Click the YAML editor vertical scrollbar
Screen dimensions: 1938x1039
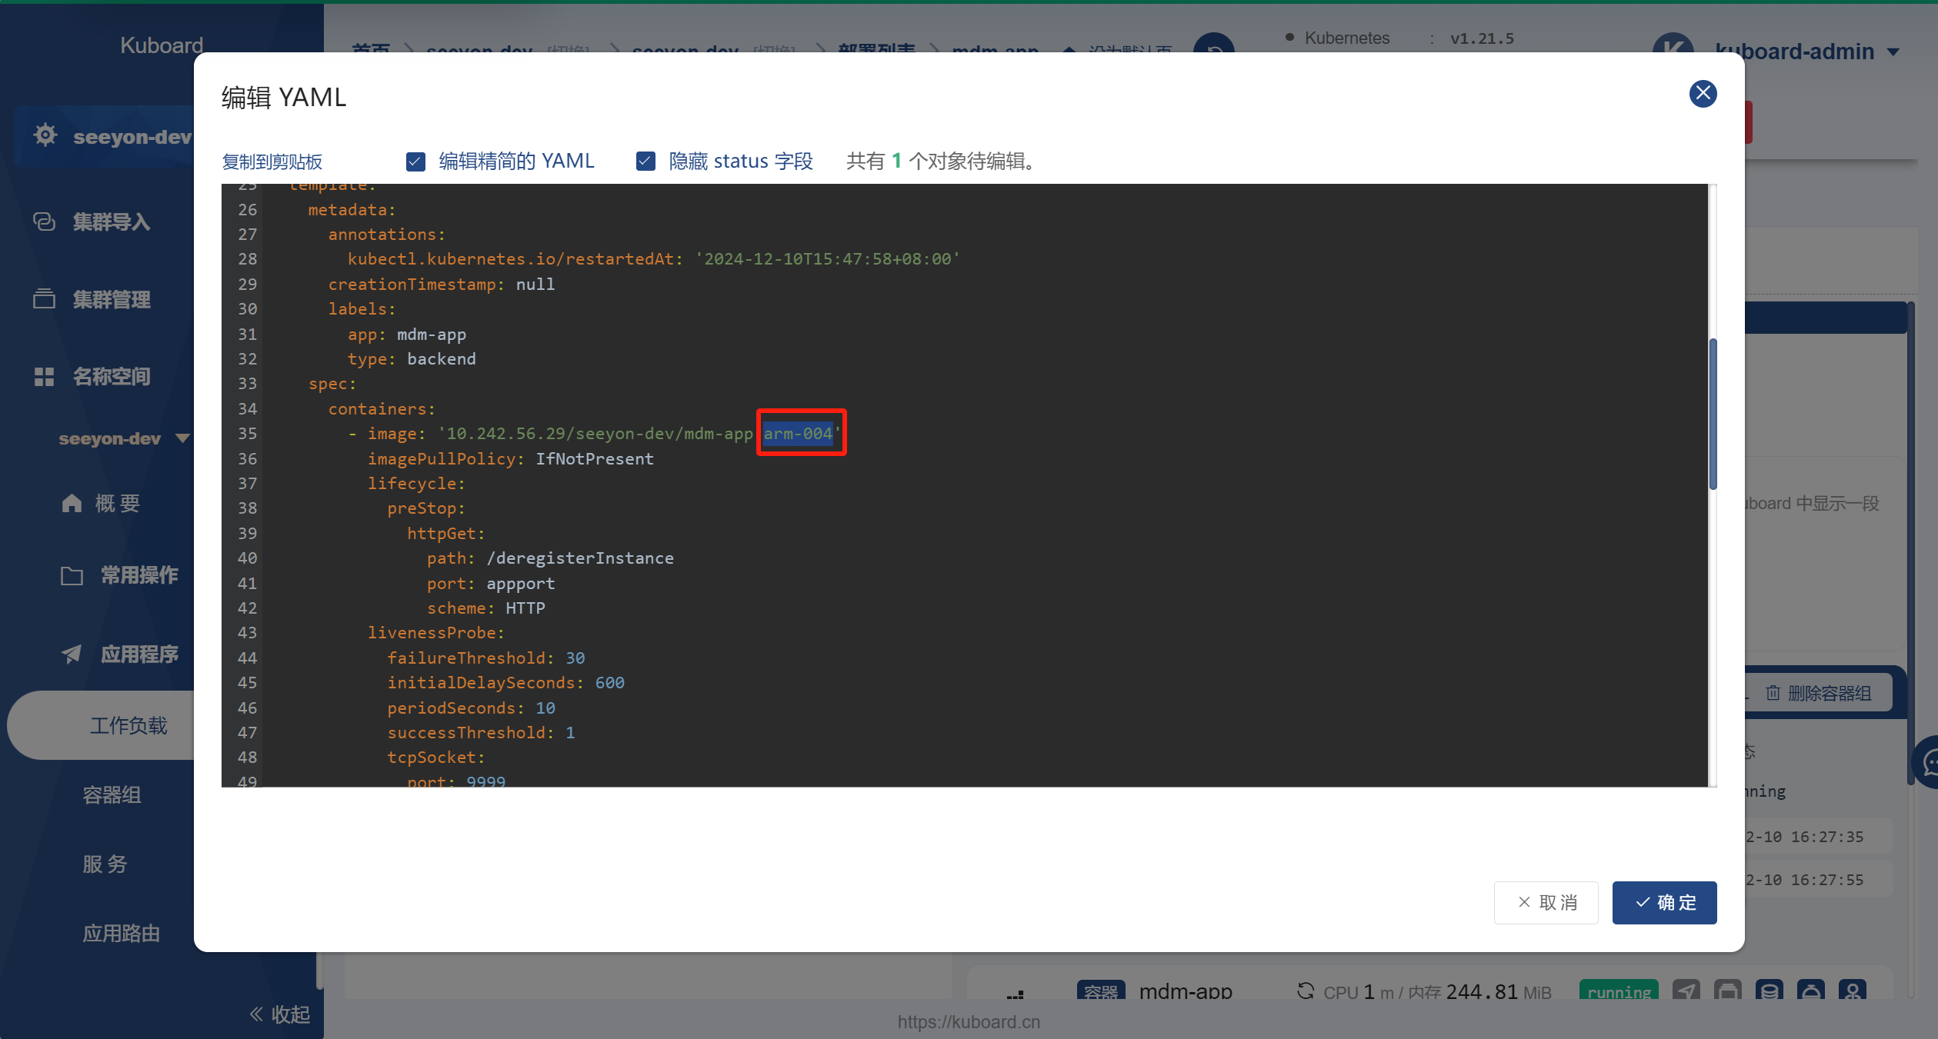tap(1713, 414)
